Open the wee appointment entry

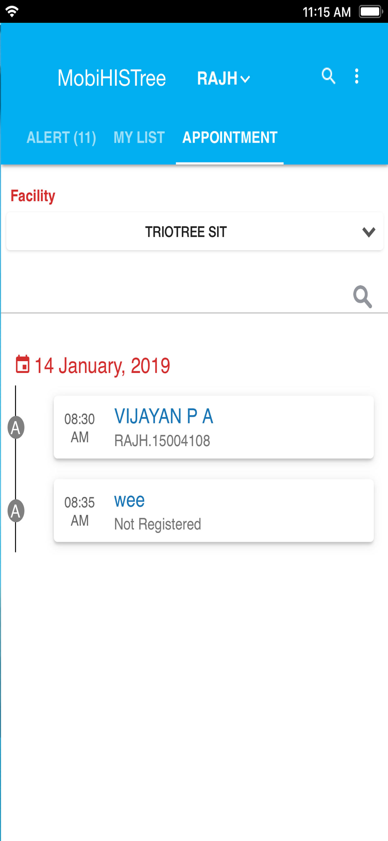click(x=214, y=510)
